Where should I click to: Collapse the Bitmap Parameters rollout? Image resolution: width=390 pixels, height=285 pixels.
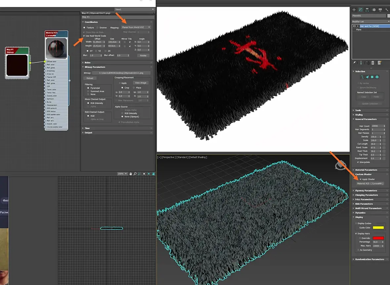tap(117, 67)
